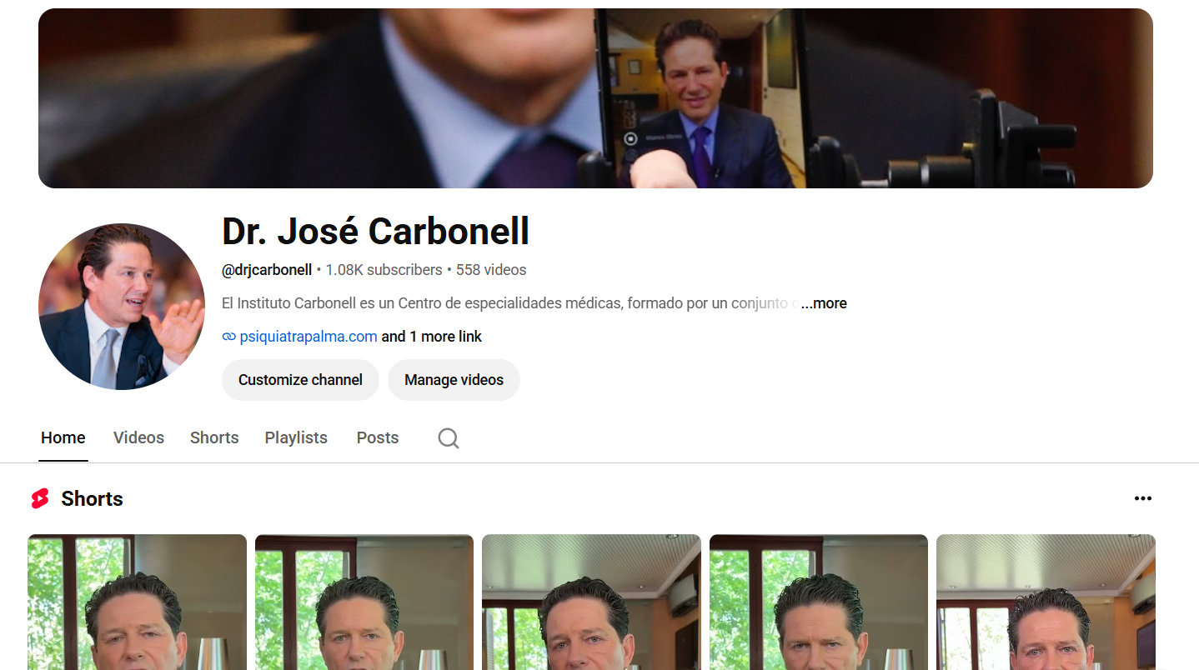Open the Posts tab

tap(378, 437)
